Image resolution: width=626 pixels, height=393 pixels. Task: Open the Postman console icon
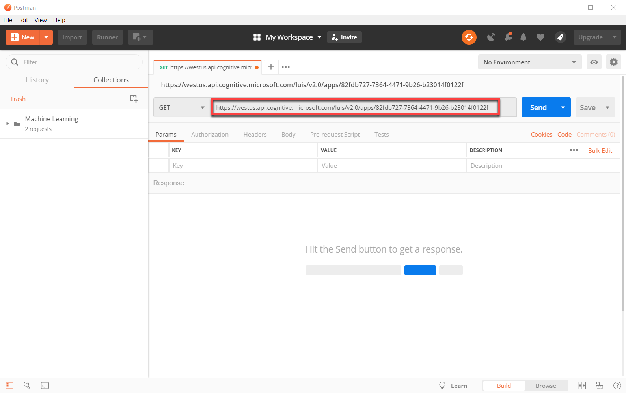[45, 386]
